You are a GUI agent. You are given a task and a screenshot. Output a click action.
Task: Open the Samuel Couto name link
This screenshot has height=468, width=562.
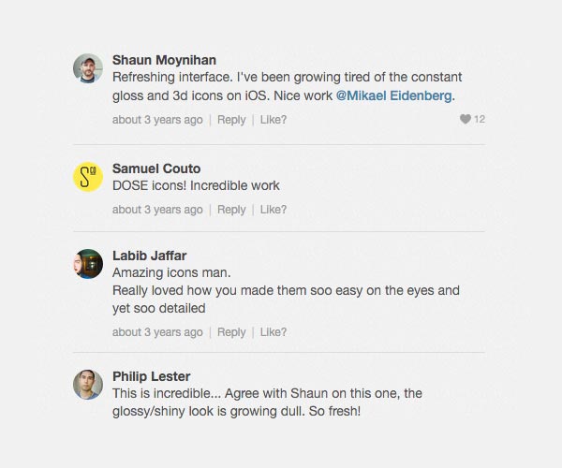156,168
